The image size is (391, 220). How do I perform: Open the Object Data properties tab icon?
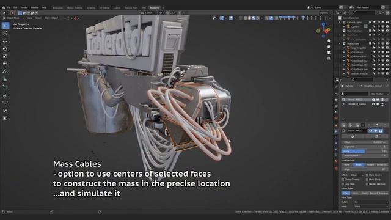tap(336, 155)
